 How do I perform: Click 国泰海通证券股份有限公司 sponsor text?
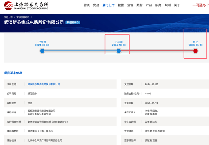tap(41, 110)
